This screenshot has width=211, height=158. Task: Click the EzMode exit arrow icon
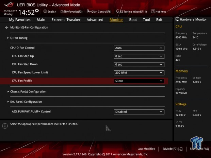click(180, 149)
